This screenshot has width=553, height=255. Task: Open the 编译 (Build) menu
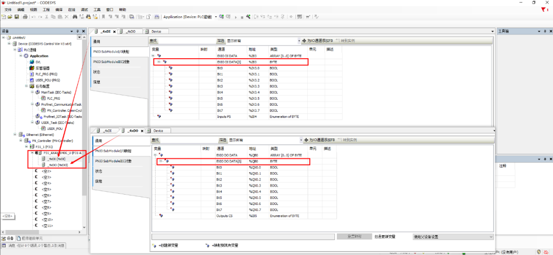pos(60,10)
